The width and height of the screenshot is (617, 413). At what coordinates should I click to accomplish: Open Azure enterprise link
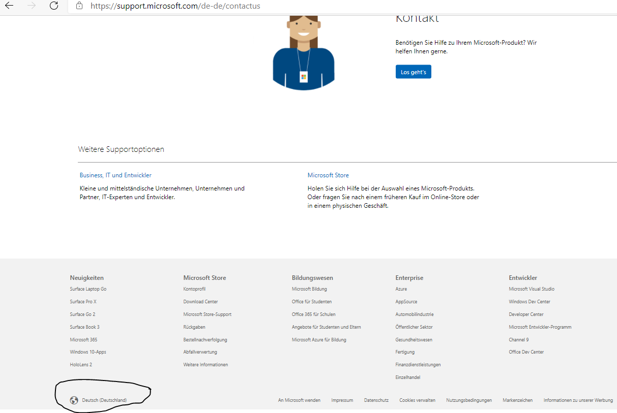coord(401,289)
